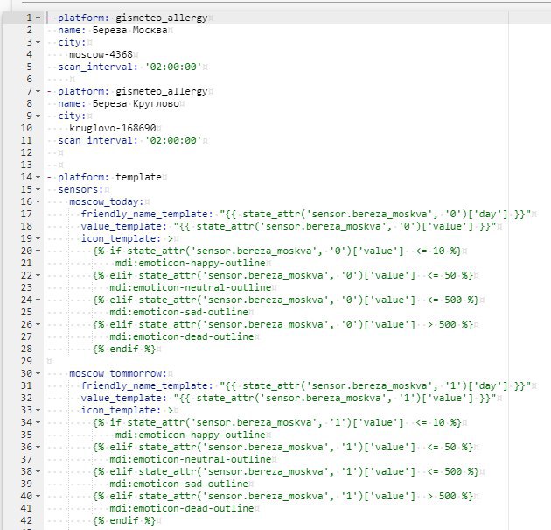Click 'mdi:emoticon-sad-outline' on line 25
Screen dimensions: 551x530
click(179, 312)
